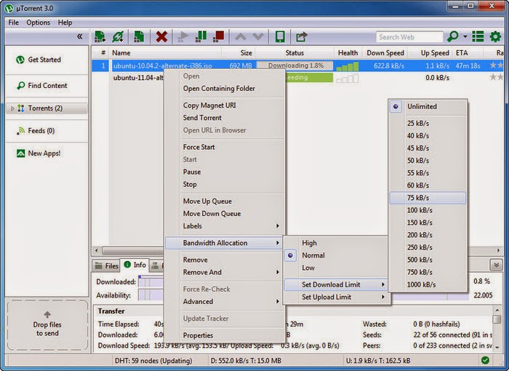Choose 75 kB/s download limit

[428, 198]
